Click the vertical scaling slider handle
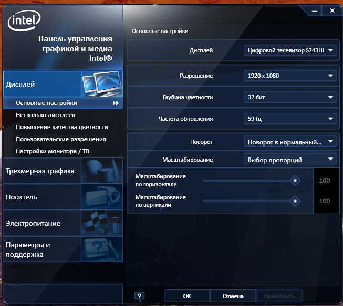Image resolution: width=343 pixels, height=306 pixels. 295,201
